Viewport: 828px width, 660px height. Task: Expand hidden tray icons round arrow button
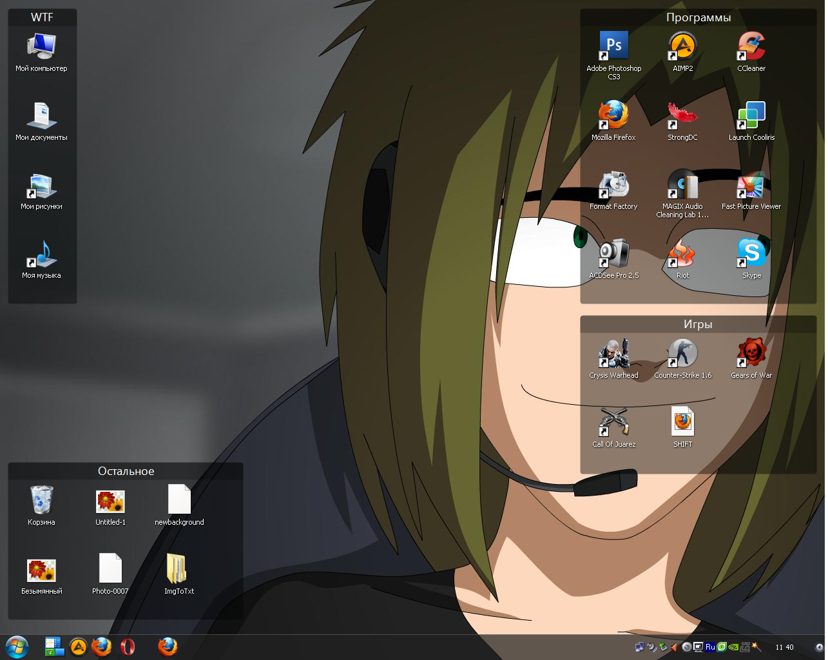tap(819, 646)
